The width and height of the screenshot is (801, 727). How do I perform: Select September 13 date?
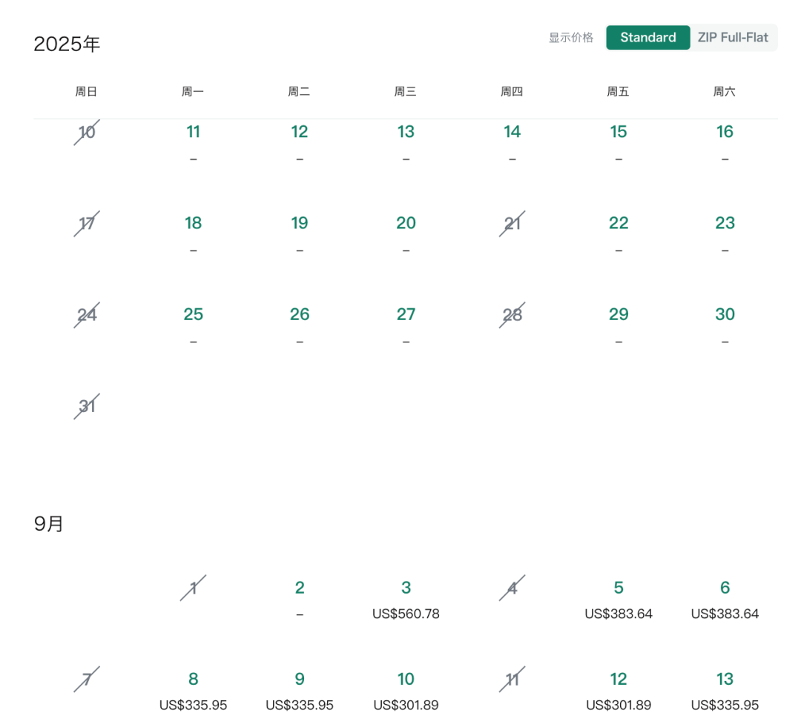tap(725, 690)
